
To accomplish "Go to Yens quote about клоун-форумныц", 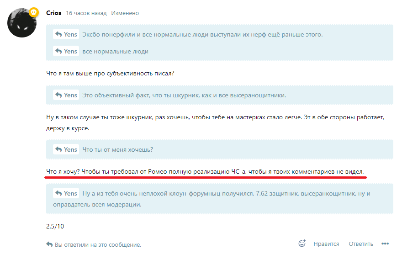I will point(66,193).
